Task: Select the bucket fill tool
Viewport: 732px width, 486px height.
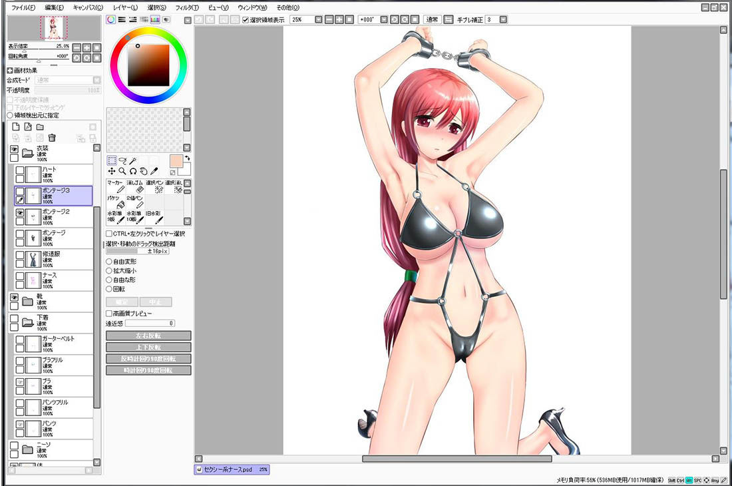Action: (117, 202)
